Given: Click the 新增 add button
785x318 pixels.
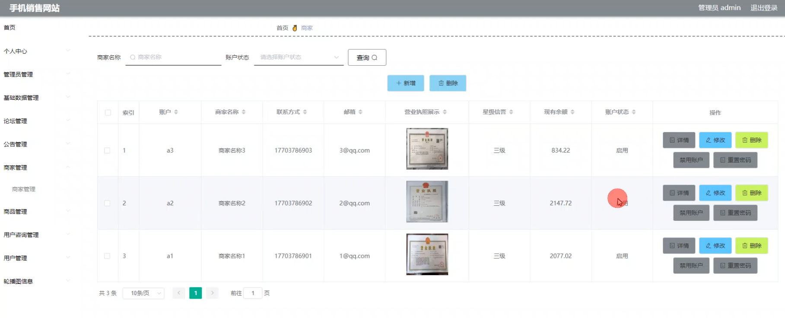Looking at the screenshot, I should coord(406,83).
